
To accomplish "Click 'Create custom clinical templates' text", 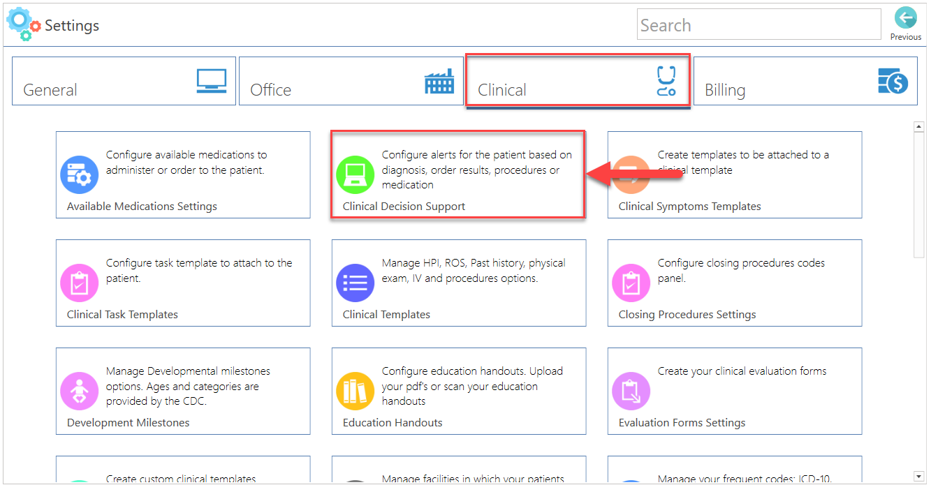I will pos(181,479).
